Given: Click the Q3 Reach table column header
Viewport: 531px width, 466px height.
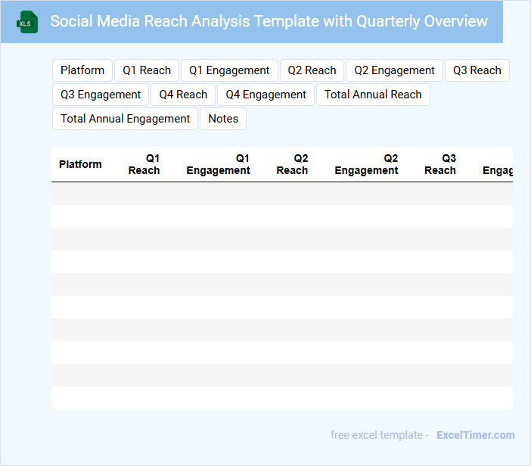Looking at the screenshot, I should coord(440,164).
